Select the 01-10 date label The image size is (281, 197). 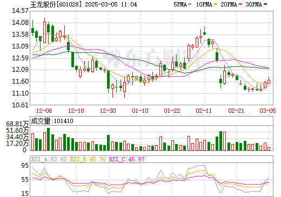[x=140, y=111]
